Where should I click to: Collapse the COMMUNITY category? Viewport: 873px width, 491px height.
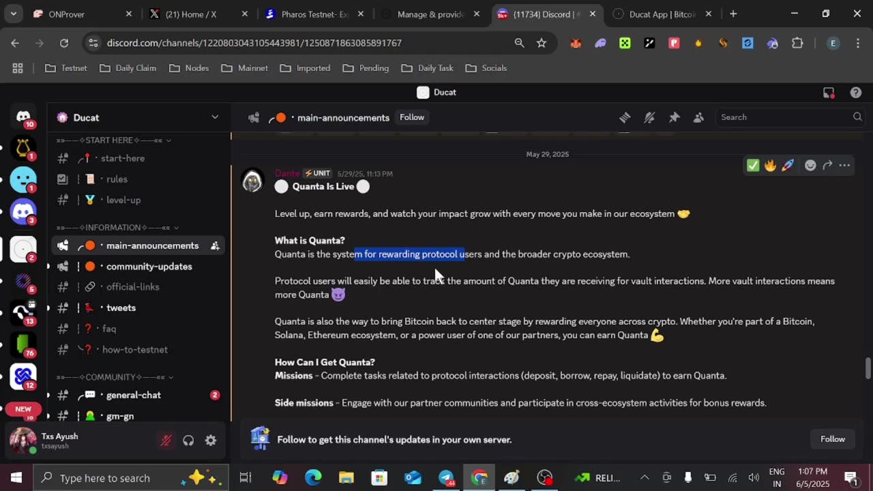115,376
